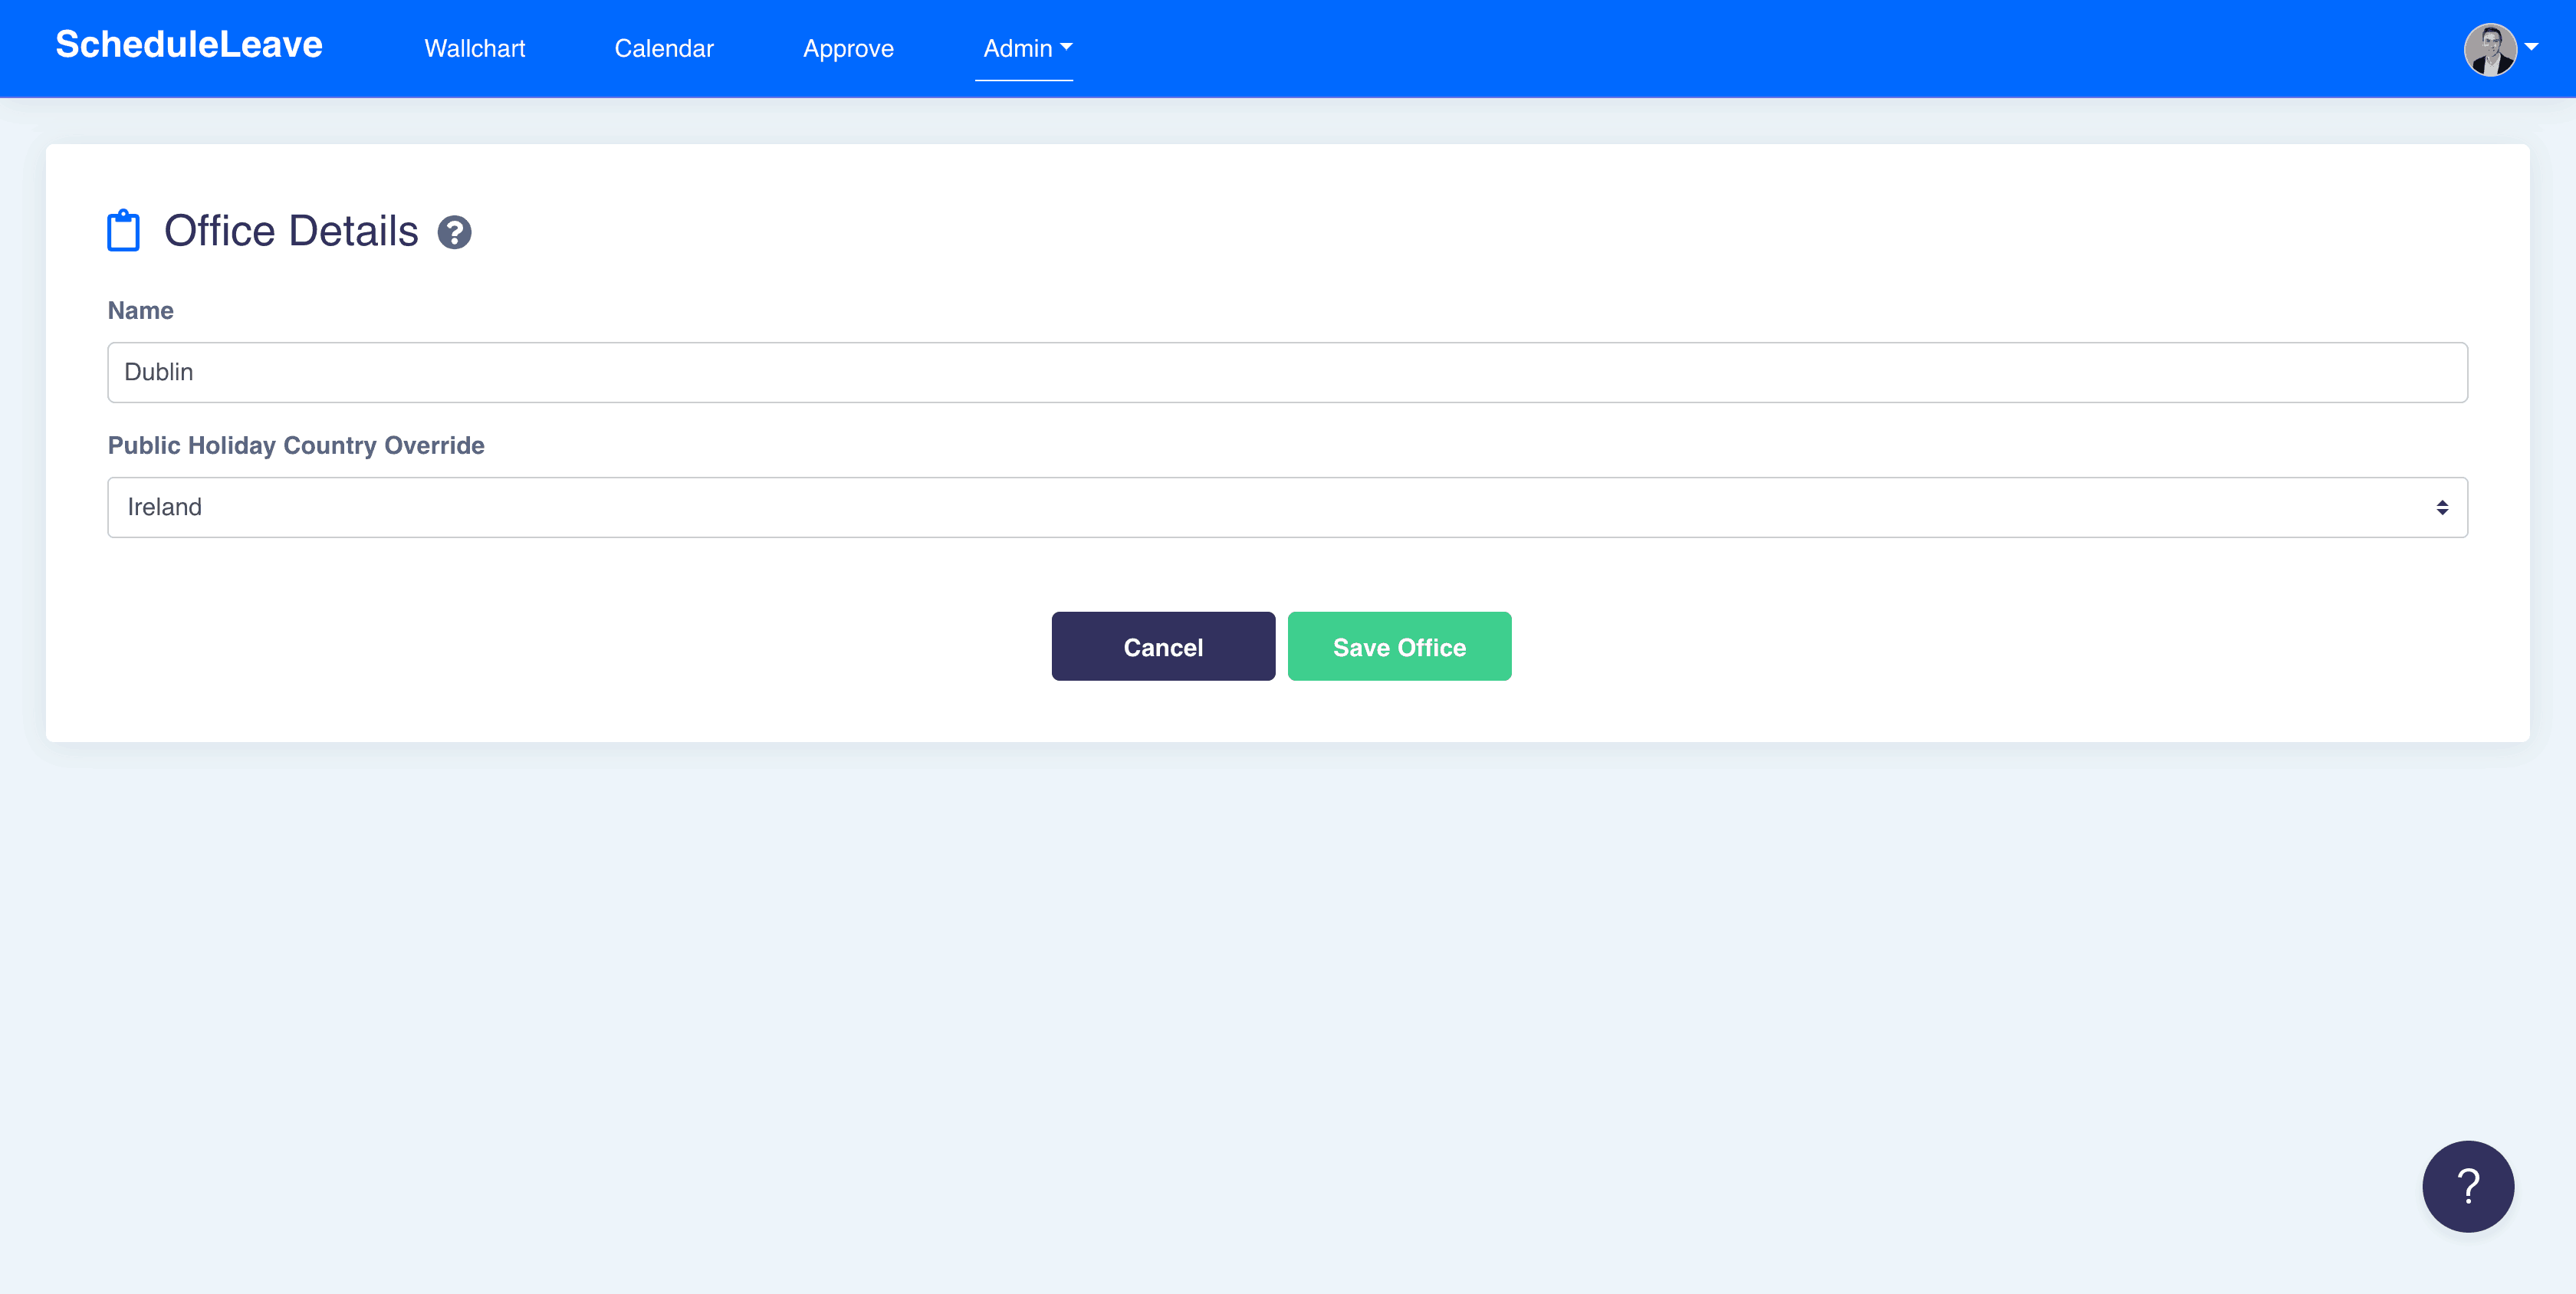Screen dimensions: 2576x1294
Task: Select the Ireland value text in the dropdown
Action: tap(165, 507)
